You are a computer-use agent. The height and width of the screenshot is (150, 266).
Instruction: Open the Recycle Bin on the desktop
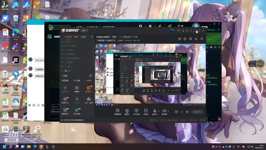[x=16, y=20]
